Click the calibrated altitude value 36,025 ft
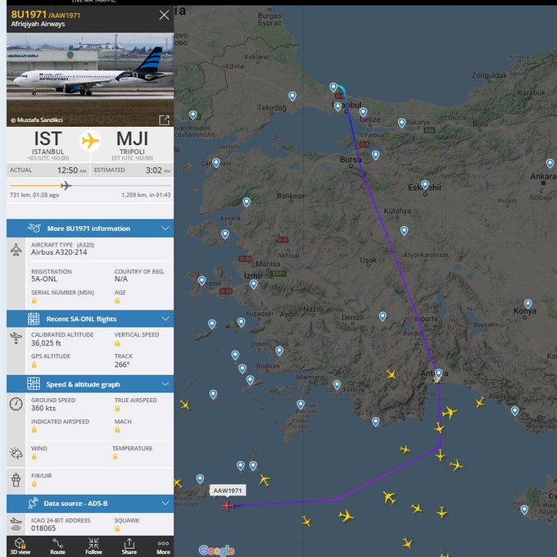Screen dimensions: 557x557 pyautogui.click(x=46, y=343)
